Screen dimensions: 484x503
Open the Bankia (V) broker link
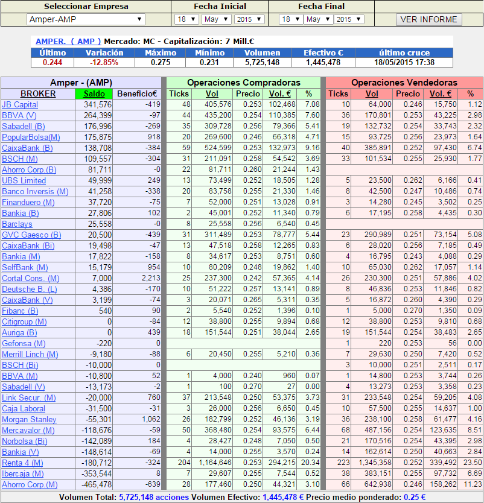21,452
